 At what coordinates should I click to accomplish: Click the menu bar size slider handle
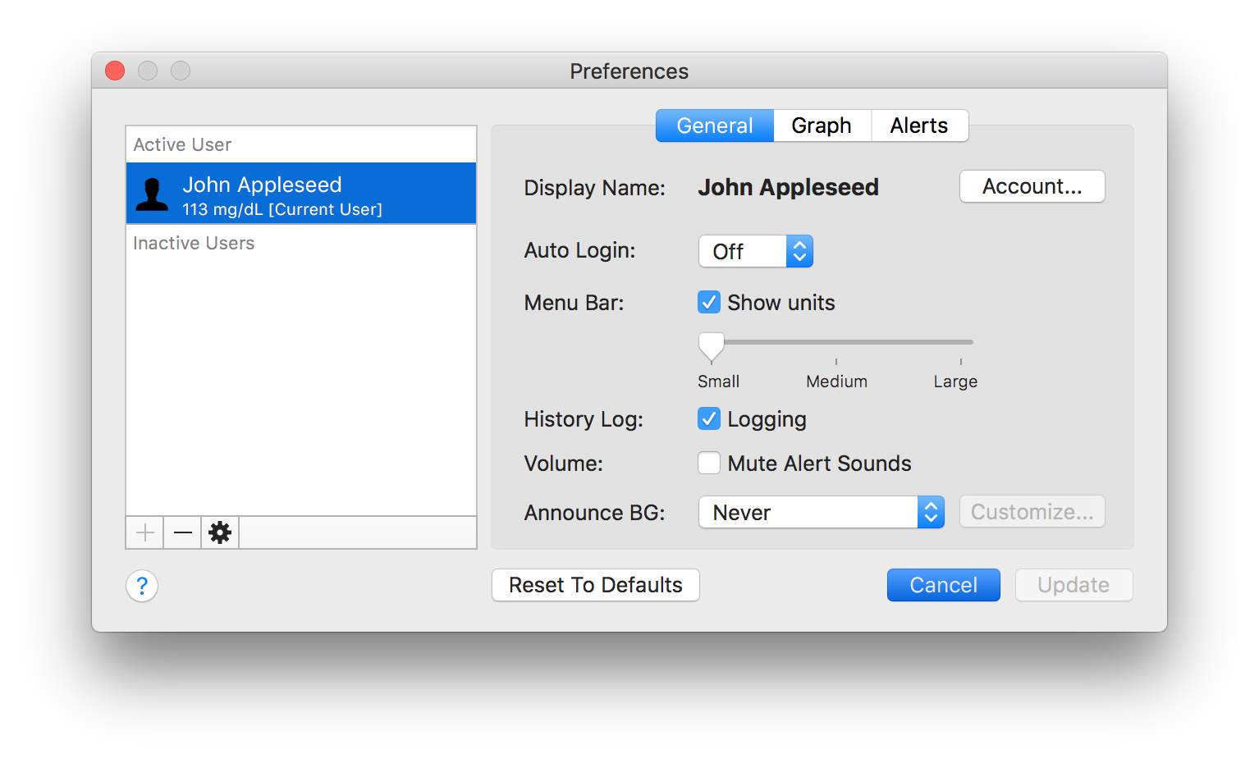tap(712, 345)
